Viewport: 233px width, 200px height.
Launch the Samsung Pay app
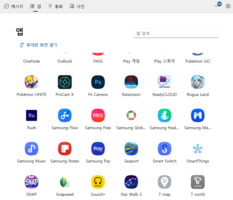98,149
